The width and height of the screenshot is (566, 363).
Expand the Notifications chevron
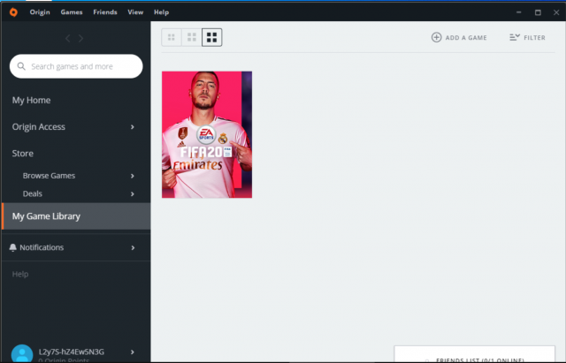[133, 247]
